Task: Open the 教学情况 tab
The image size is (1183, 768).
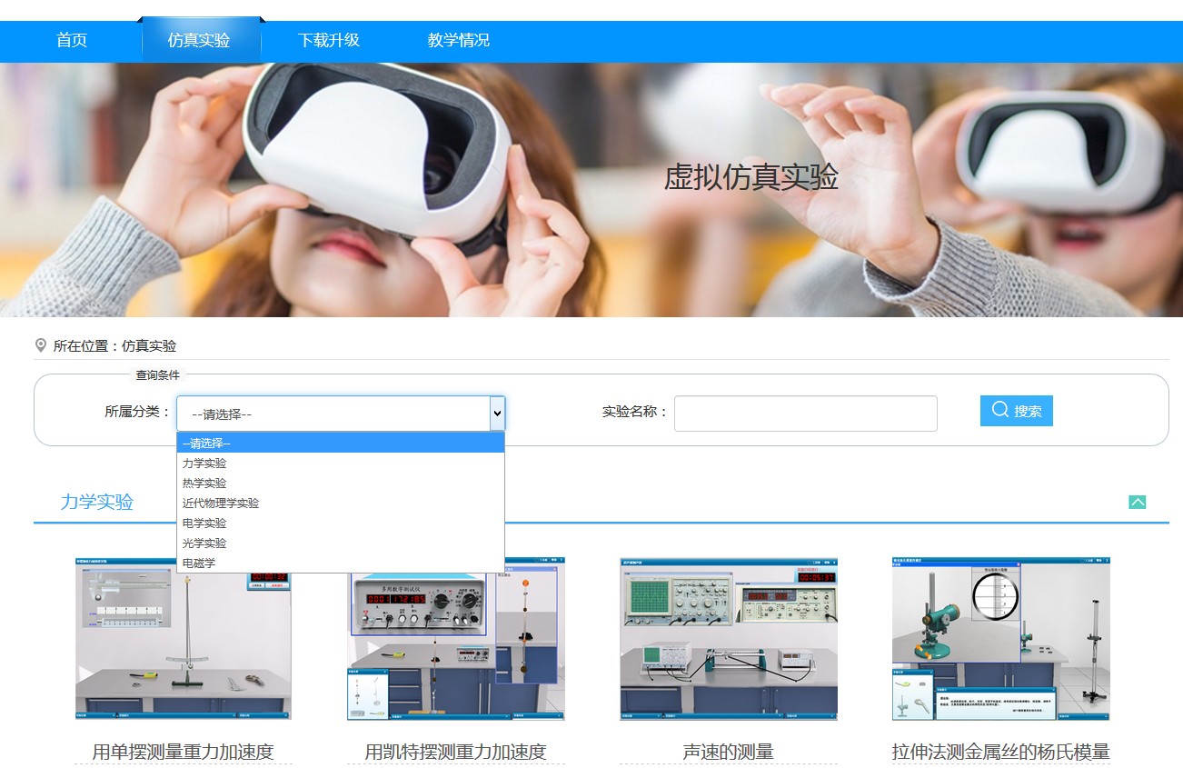Action: tap(459, 41)
